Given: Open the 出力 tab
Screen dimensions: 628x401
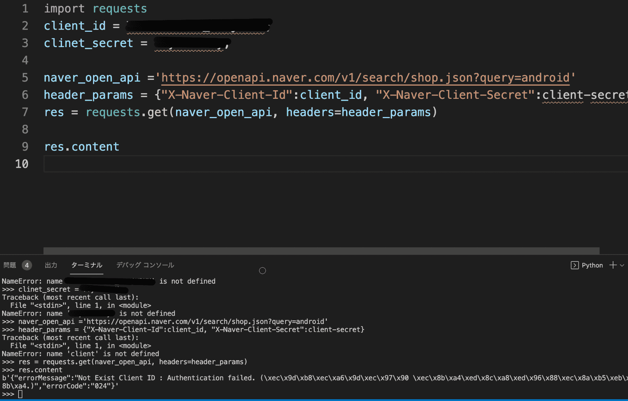Looking at the screenshot, I should (51, 265).
